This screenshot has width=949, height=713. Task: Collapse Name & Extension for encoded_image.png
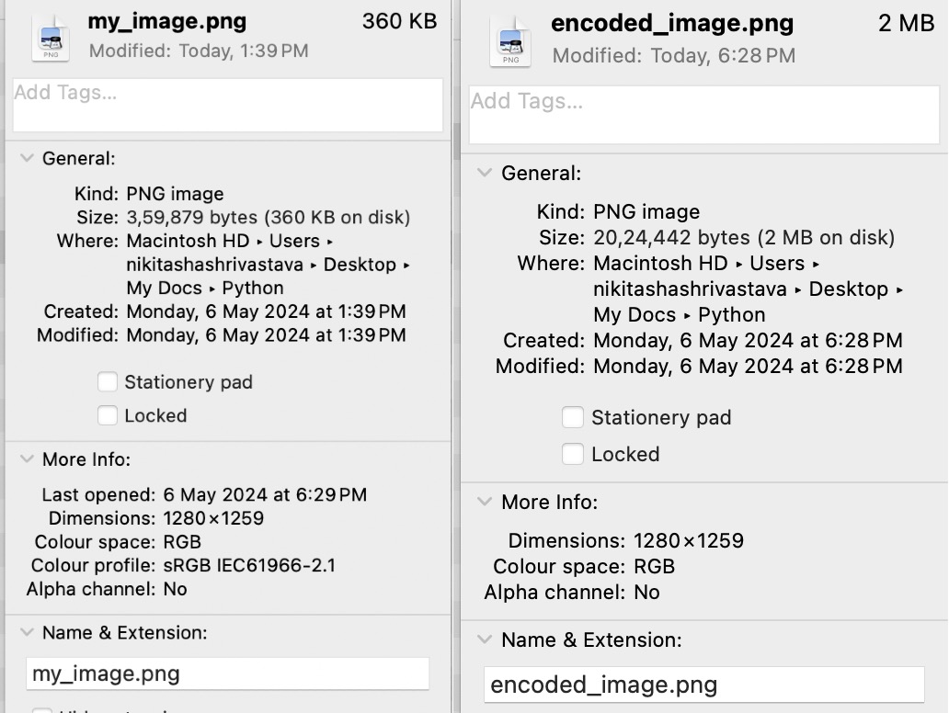tap(485, 639)
